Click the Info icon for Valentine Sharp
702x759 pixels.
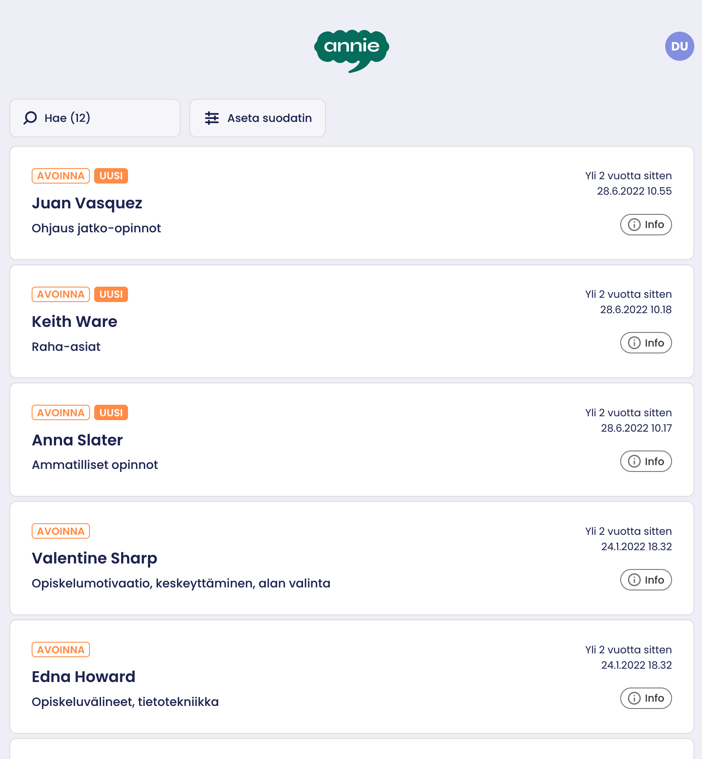[x=634, y=580]
